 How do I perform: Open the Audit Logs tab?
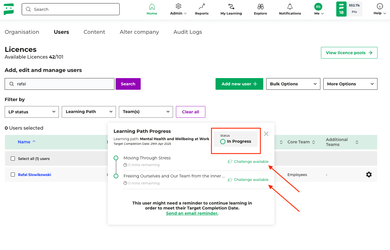[188, 32]
